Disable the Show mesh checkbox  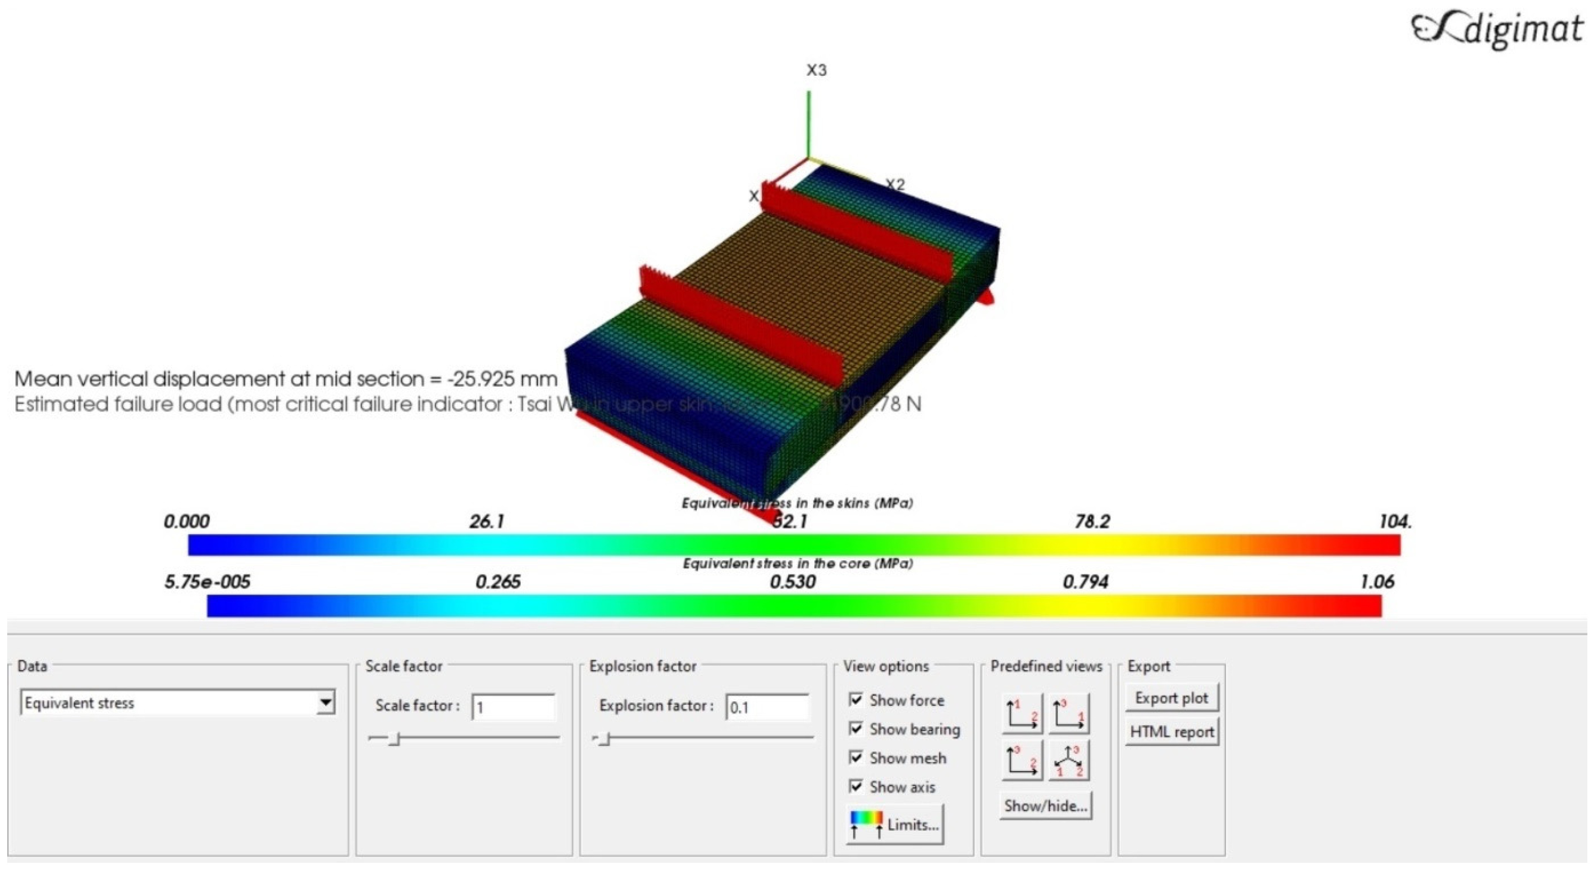[x=856, y=757]
